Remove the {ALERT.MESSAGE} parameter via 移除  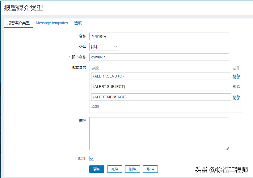click(236, 97)
